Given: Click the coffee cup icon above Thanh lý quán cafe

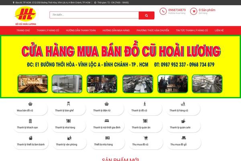Looking at the screenshot, I should pyautogui.click(x=183, y=121).
